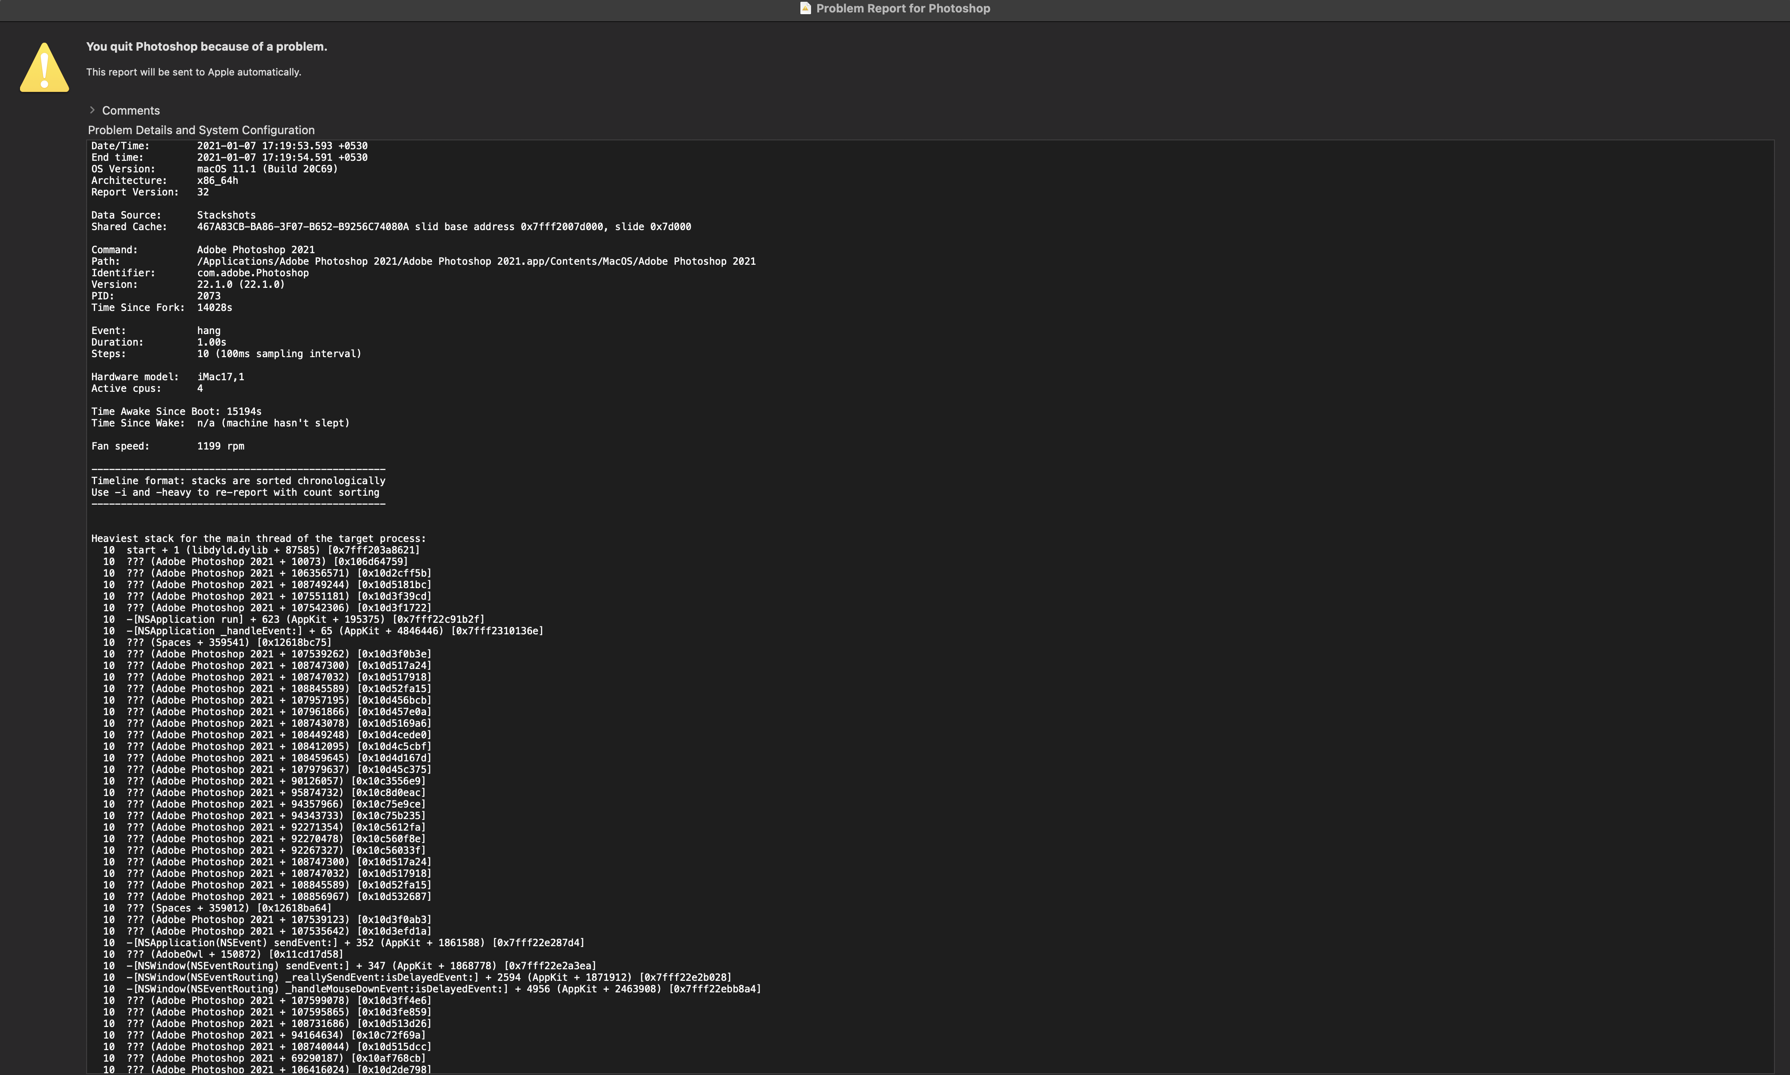Click the yellow warning triangle icon
Screen dimensions: 1790x1075
(x=45, y=68)
